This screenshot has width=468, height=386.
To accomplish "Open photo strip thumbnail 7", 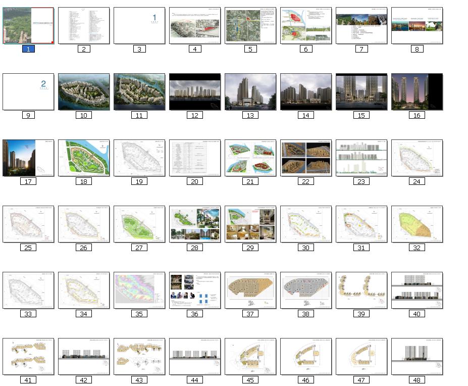I will pos(361,26).
